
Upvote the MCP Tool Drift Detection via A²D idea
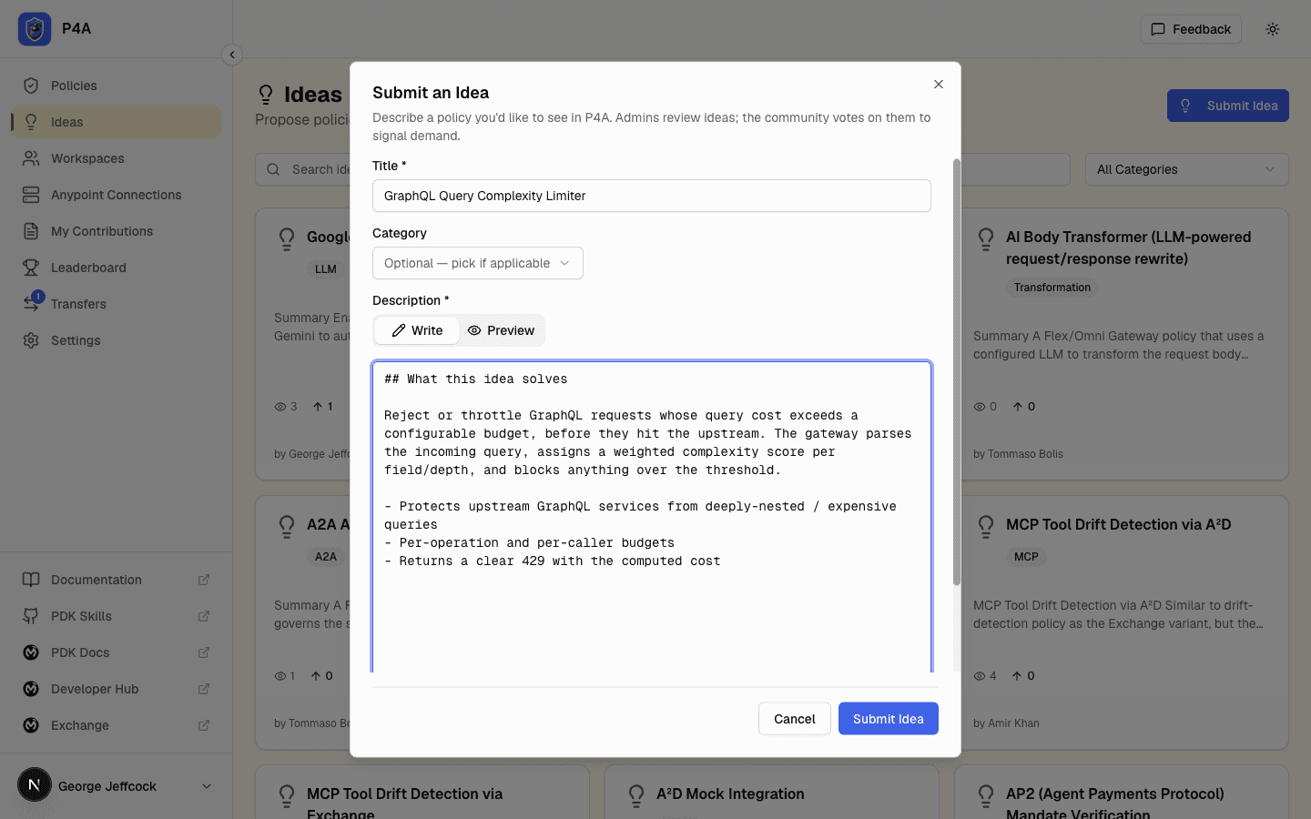point(1024,676)
